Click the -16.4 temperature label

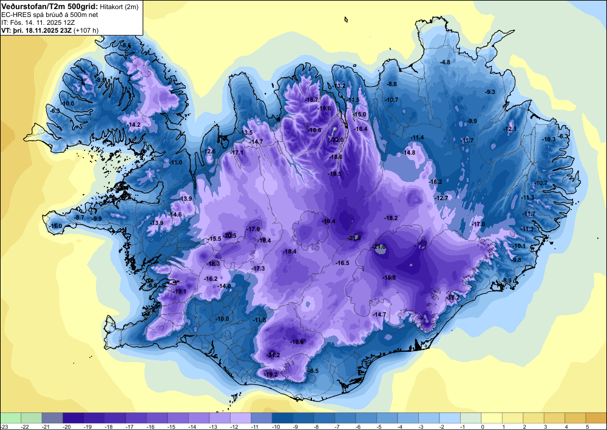(361, 129)
